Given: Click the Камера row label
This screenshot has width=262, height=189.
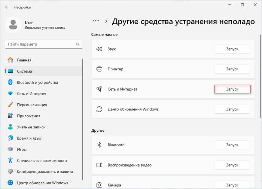Looking at the screenshot, I should (114, 185).
